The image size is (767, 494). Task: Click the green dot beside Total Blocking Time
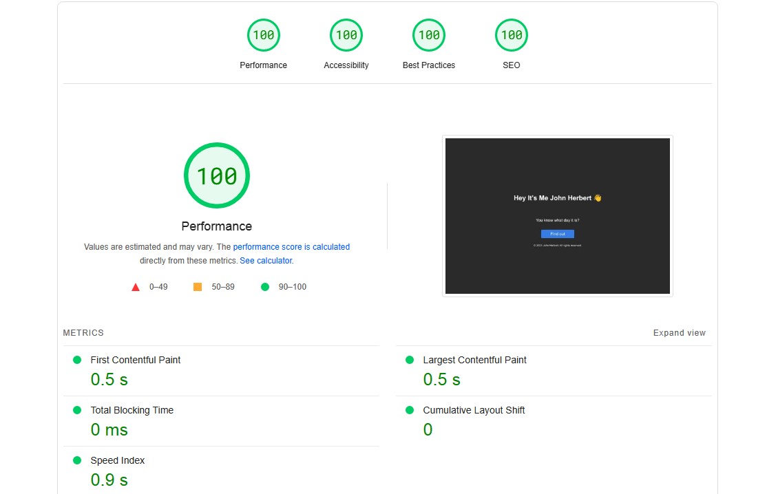tap(77, 411)
